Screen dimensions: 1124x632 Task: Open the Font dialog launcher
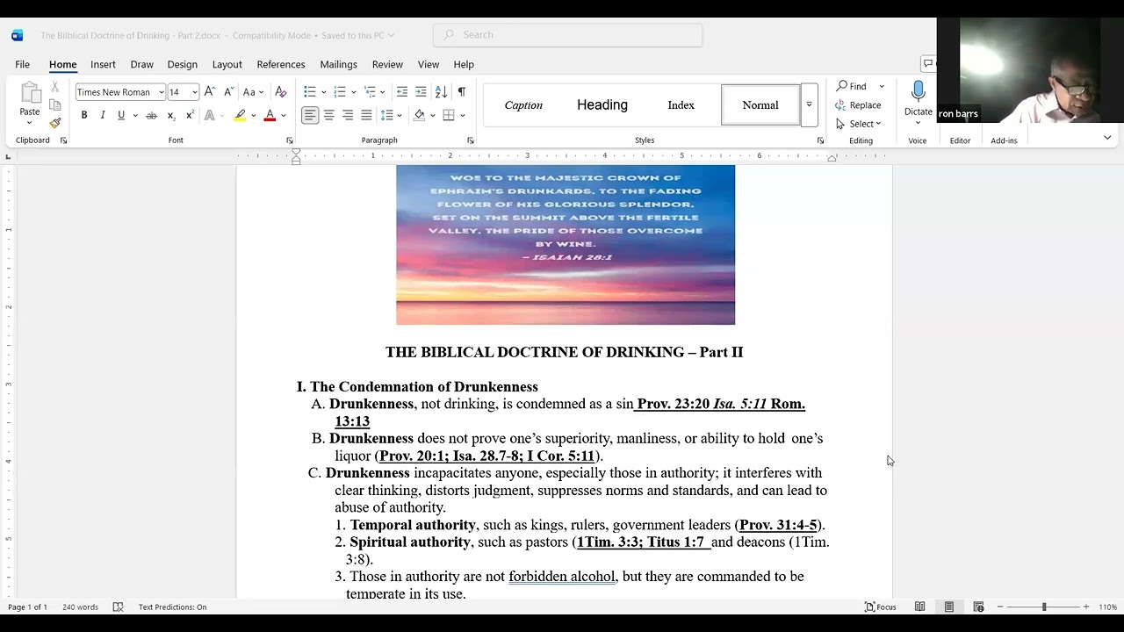tap(290, 140)
